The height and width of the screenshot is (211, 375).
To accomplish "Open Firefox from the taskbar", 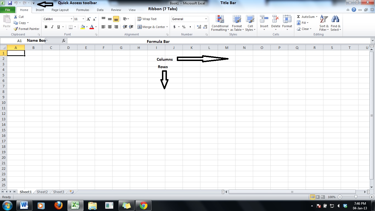I will pos(58,205).
